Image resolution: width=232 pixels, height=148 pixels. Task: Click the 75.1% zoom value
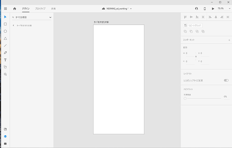tap(221, 8)
